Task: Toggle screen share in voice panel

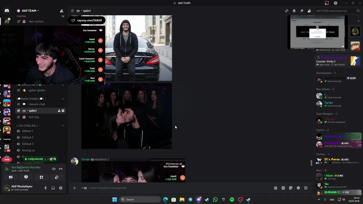Action: (26, 177)
